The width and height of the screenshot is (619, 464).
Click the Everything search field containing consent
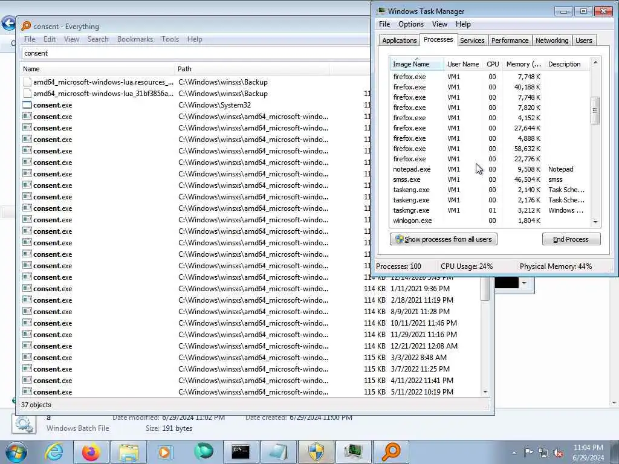pos(195,53)
